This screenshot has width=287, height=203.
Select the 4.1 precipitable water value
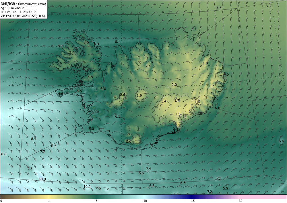click(x=194, y=29)
